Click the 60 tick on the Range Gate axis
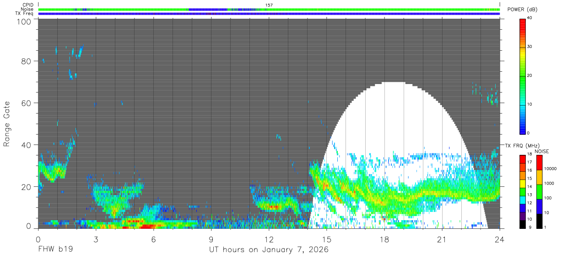The height and width of the screenshot is (259, 562). pyautogui.click(x=27, y=103)
